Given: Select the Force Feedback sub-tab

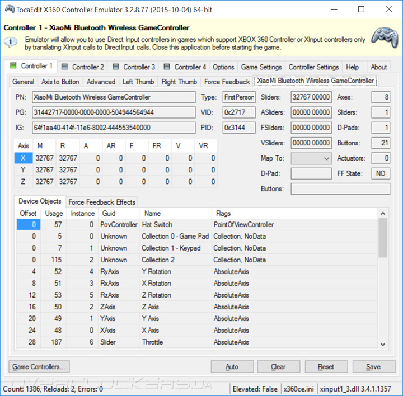Looking at the screenshot, I should click(227, 82).
